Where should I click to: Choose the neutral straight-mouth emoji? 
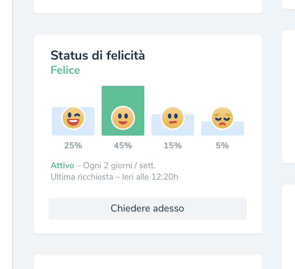pos(173,118)
